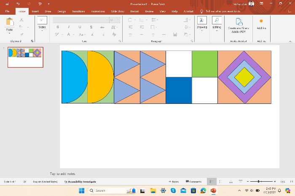This screenshot has width=295, height=196.
Task: Start Slide Show view icon
Action: (241, 181)
